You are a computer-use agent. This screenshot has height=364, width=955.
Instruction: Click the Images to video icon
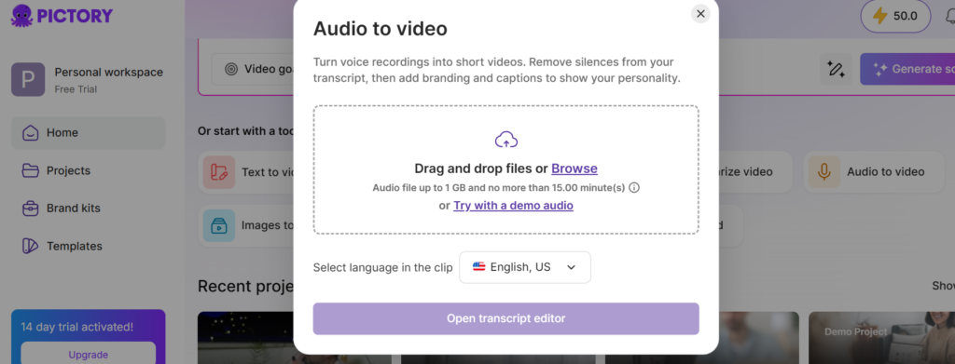point(219,225)
